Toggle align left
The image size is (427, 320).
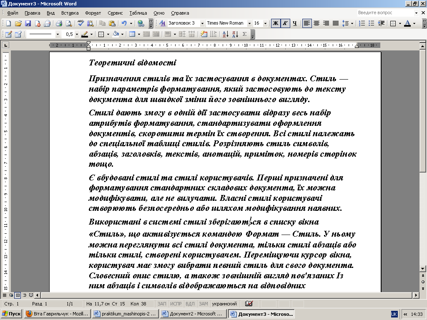click(306, 23)
